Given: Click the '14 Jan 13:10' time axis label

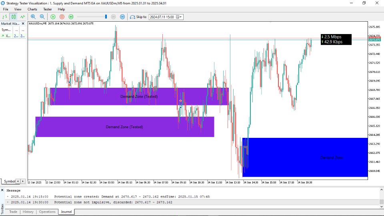Looking at the screenshot, I should pyautogui.click(x=233, y=182).
